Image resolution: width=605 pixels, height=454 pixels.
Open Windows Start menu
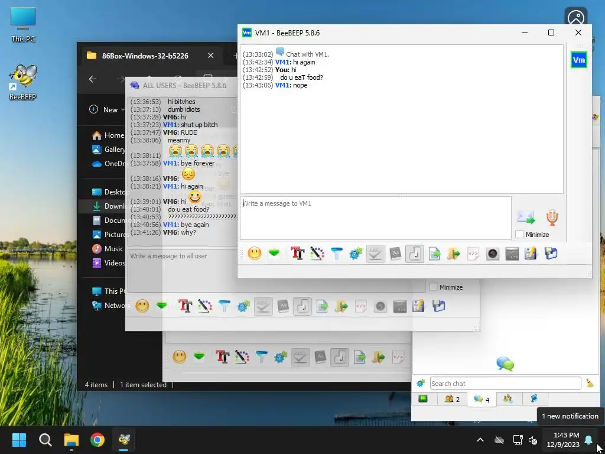[x=19, y=440]
